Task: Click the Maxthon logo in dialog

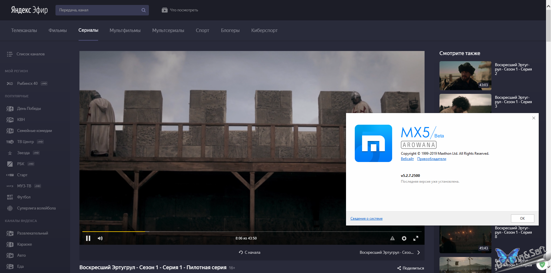Action: (373, 143)
